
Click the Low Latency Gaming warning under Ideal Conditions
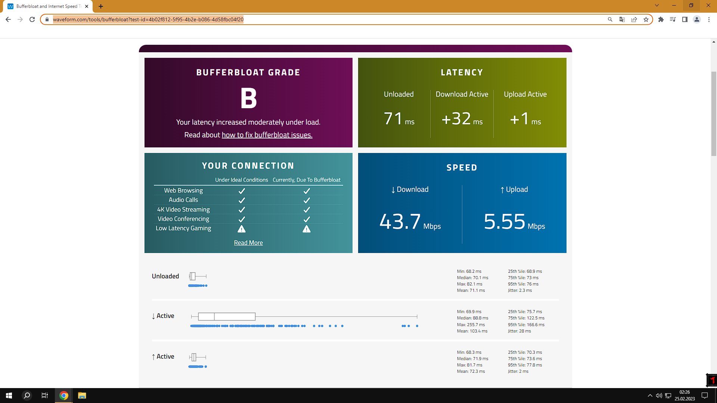click(242, 229)
